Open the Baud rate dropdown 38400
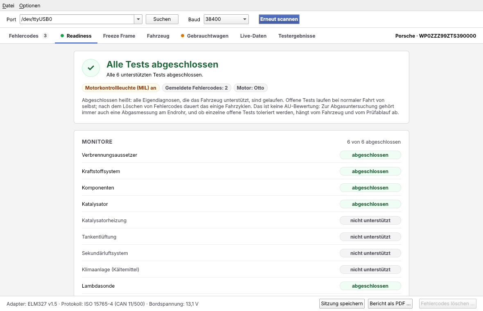This screenshot has height=311, width=483. (226, 19)
